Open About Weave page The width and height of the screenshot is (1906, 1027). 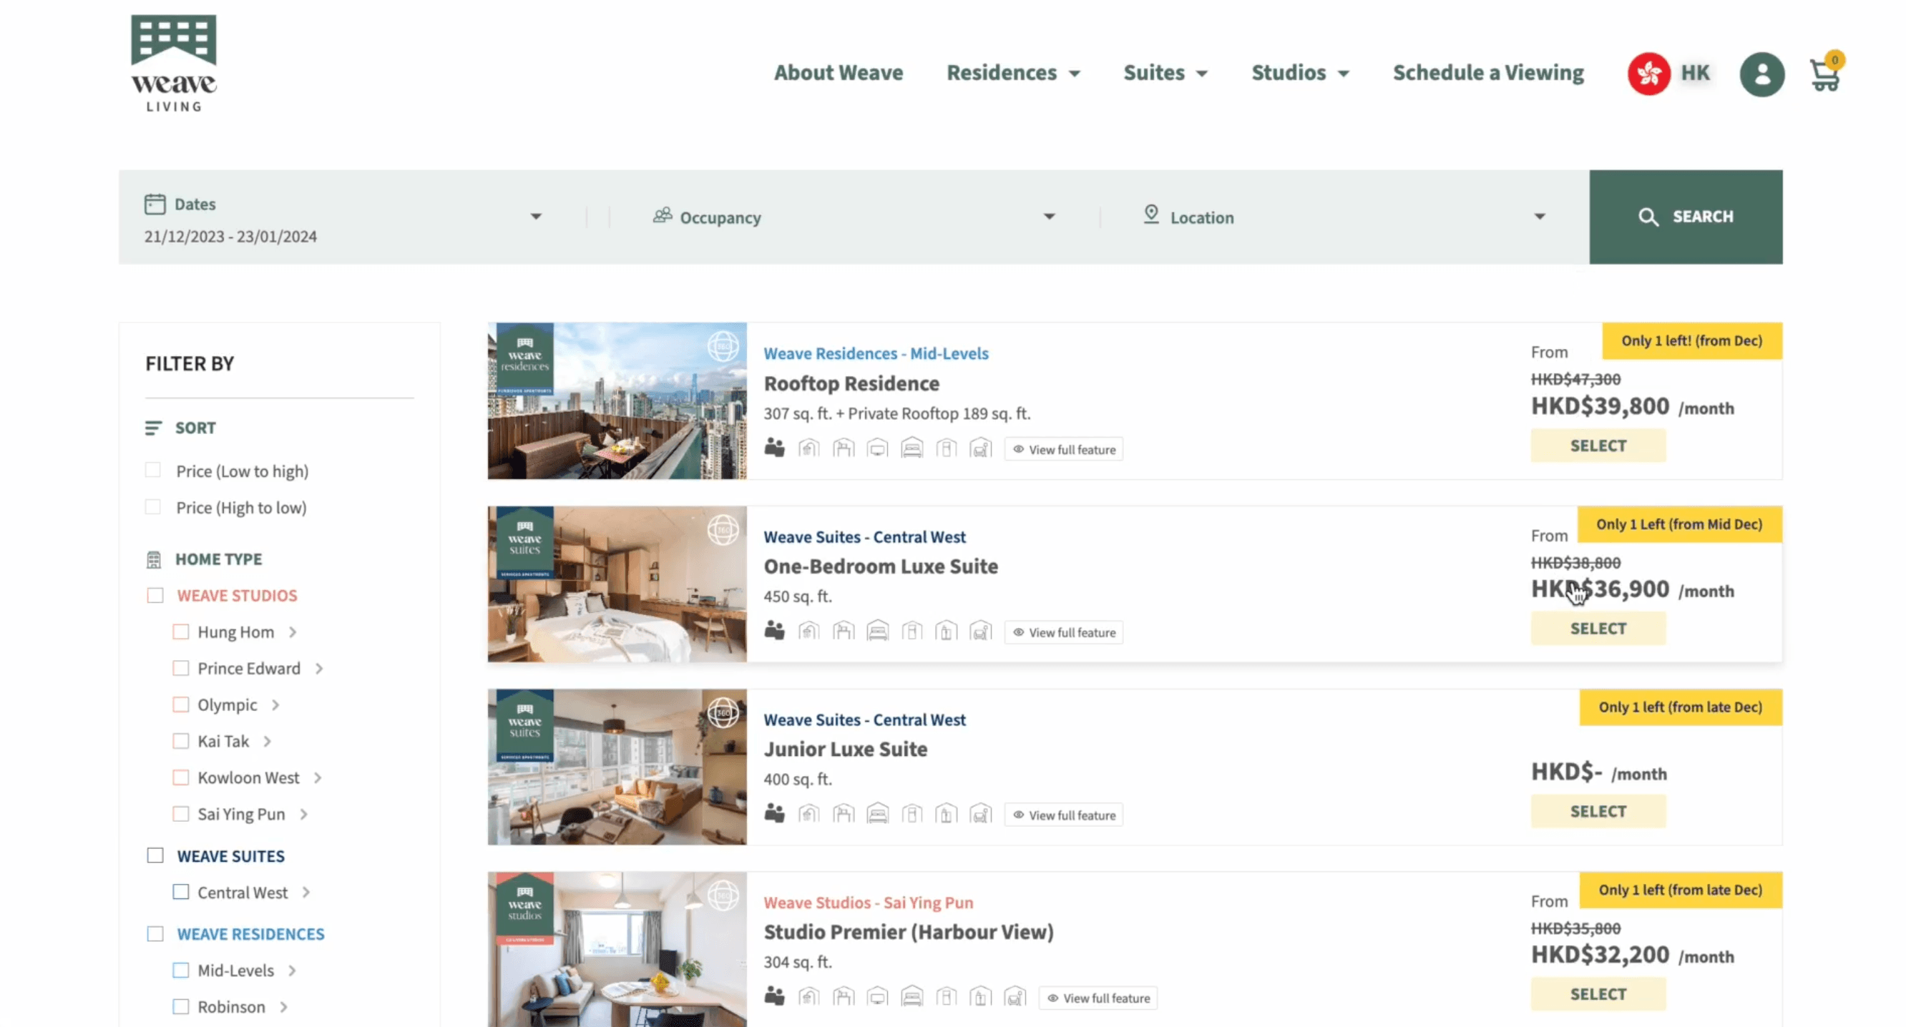point(839,72)
